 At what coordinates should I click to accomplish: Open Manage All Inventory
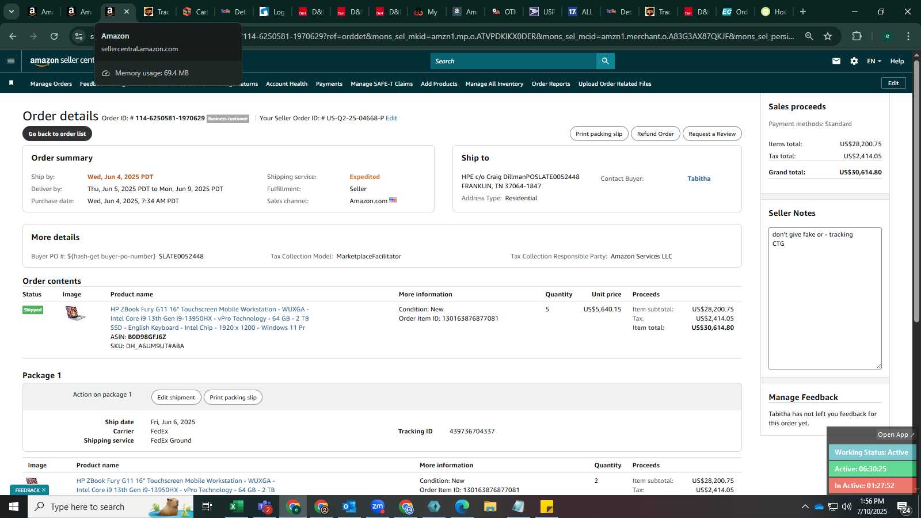tap(494, 84)
